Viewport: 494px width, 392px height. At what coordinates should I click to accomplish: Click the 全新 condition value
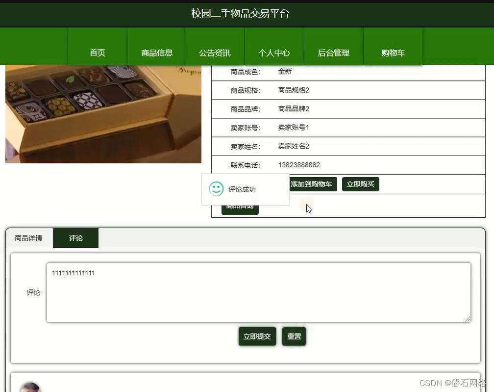pyautogui.click(x=285, y=72)
